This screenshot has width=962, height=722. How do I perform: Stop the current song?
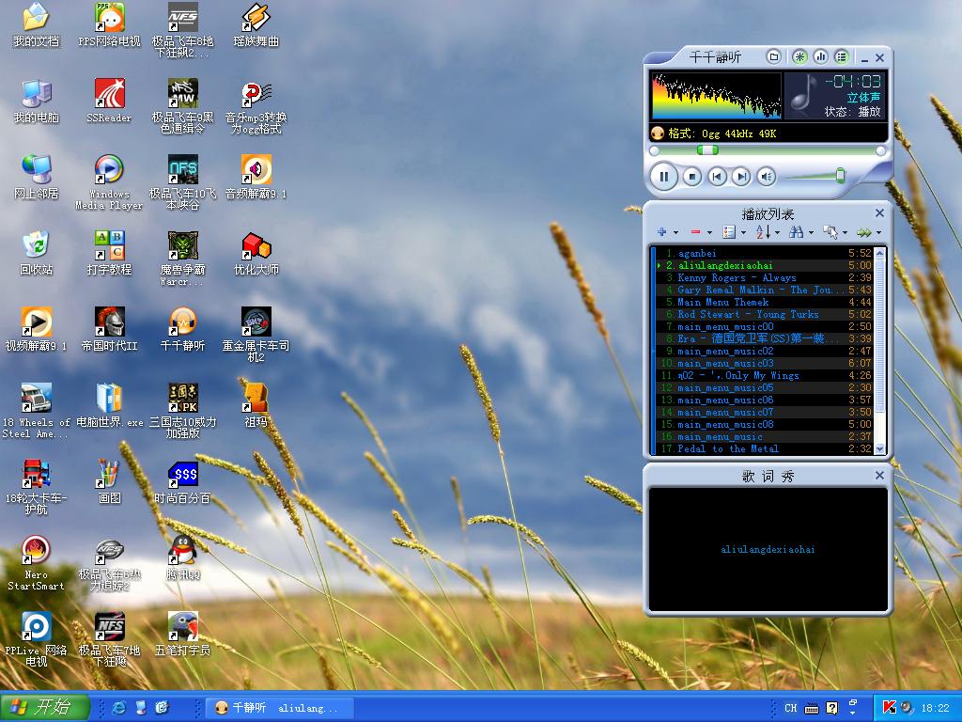(x=692, y=176)
